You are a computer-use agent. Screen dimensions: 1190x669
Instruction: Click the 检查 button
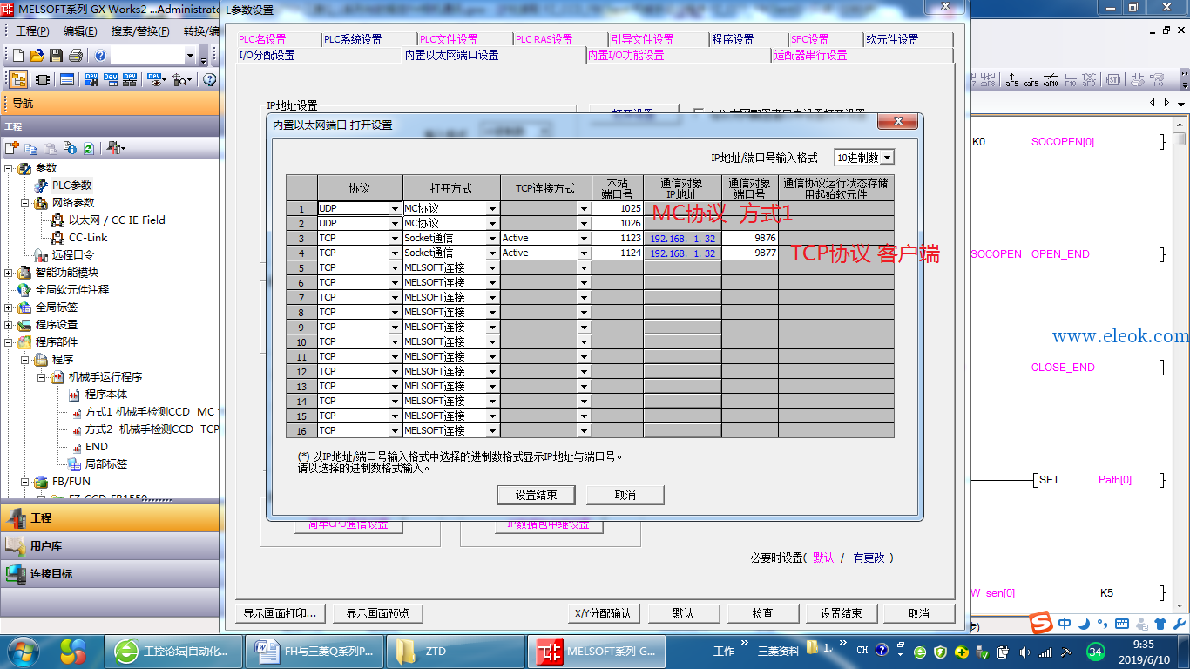coord(762,613)
